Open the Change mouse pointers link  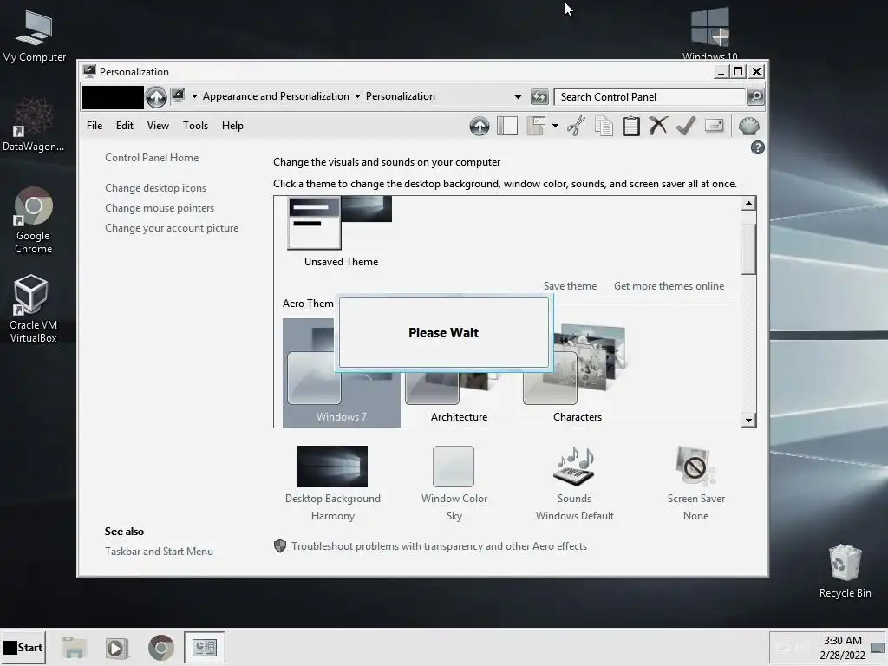click(160, 208)
